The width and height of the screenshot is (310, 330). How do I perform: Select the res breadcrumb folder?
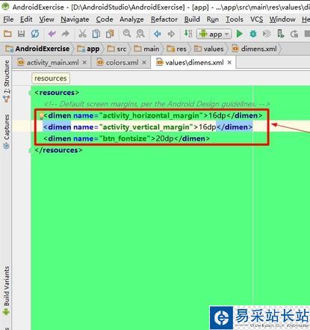pos(176,49)
